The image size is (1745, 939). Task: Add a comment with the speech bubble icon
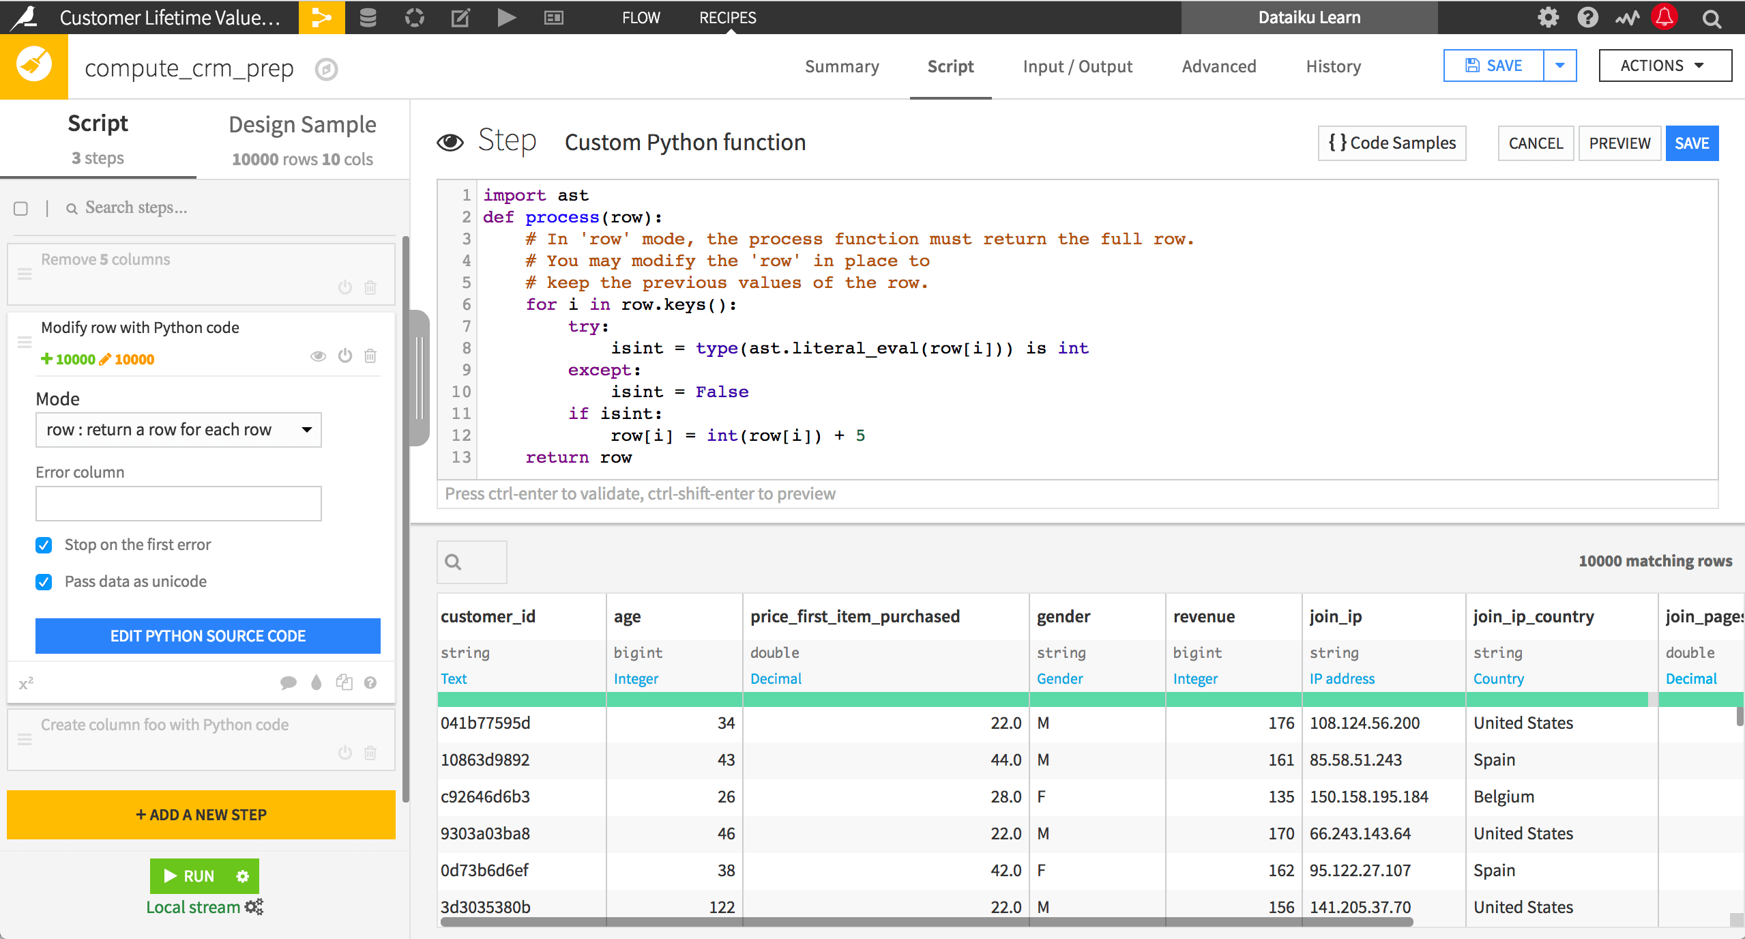pos(288,682)
